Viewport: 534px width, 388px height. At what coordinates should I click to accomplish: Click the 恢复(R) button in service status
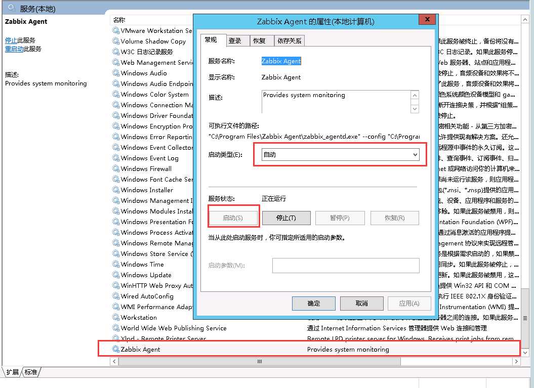coord(395,218)
